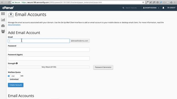
Task: Click the LOGOUT link
Action: (171, 8)
